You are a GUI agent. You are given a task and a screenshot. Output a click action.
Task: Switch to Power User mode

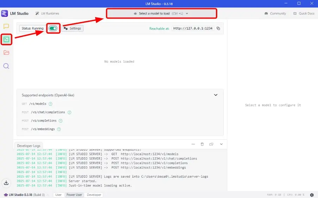74,195
